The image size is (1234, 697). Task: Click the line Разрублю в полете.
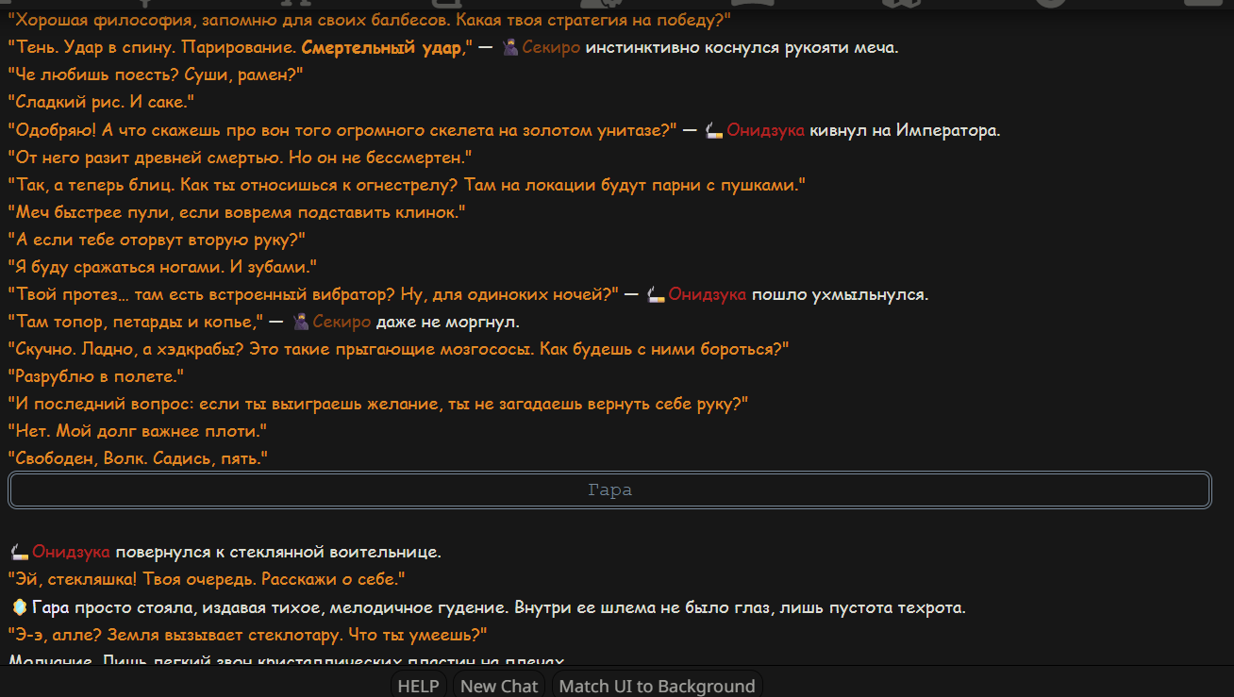[x=95, y=376]
